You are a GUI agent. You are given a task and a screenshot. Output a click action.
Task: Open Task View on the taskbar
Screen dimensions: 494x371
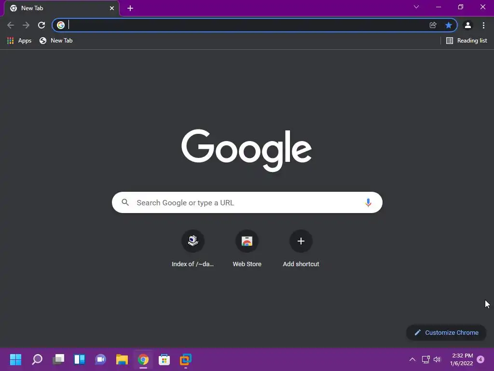coord(58,359)
